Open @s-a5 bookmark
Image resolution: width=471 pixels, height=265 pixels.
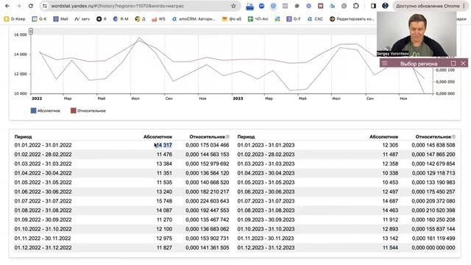pyautogui.click(x=232, y=19)
